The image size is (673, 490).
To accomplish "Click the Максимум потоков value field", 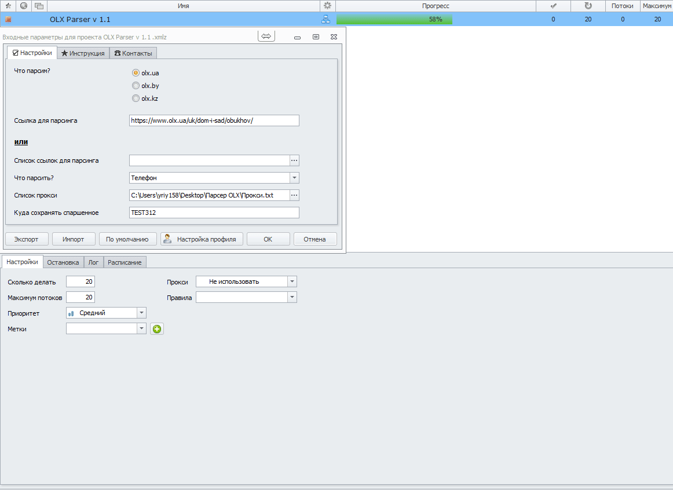I will pyautogui.click(x=81, y=297).
